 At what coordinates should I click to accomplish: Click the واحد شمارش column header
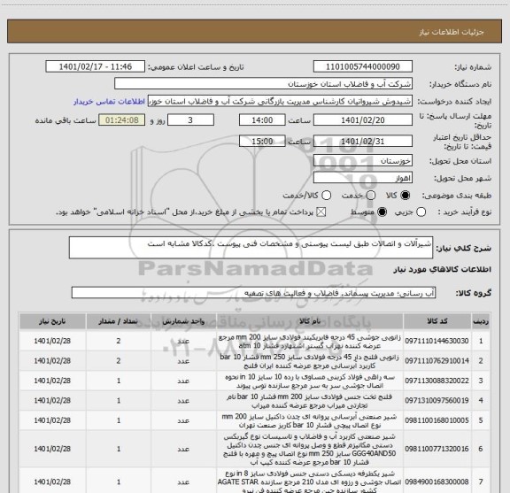coord(183,321)
